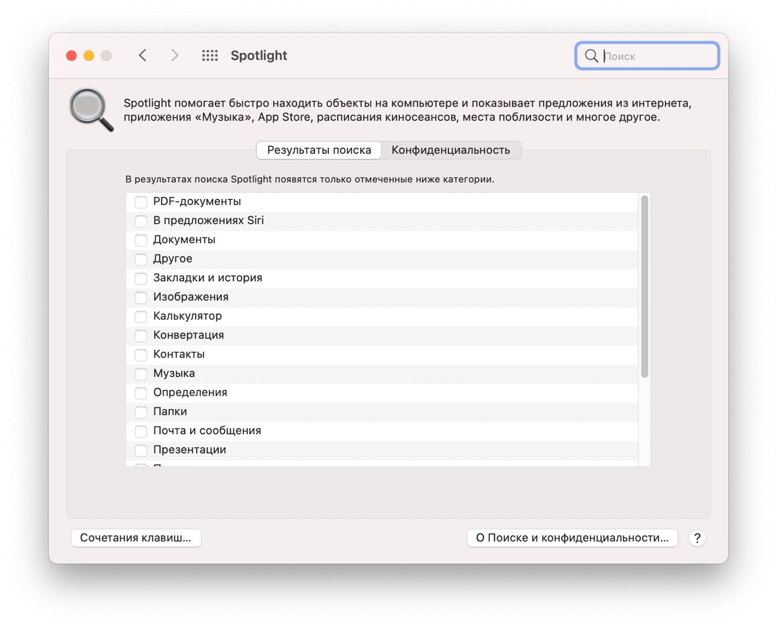Open Сочетания клавиш button
This screenshot has width=777, height=628.
tap(136, 538)
